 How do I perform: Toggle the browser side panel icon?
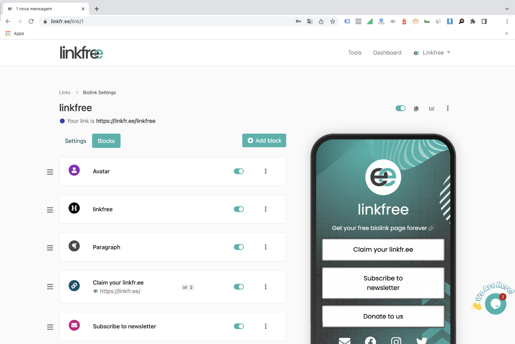coord(484,22)
